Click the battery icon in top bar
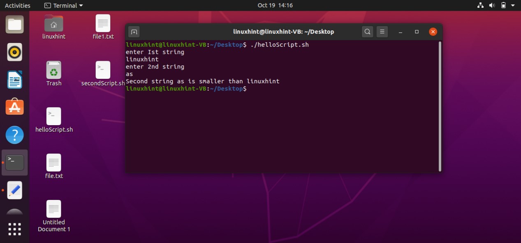 [x=503, y=5]
